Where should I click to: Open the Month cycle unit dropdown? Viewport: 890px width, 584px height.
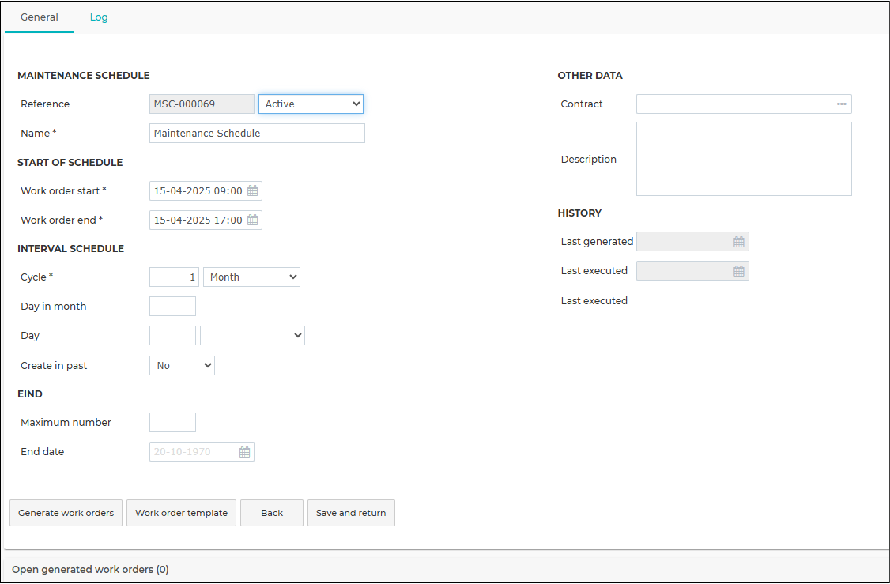tap(251, 277)
